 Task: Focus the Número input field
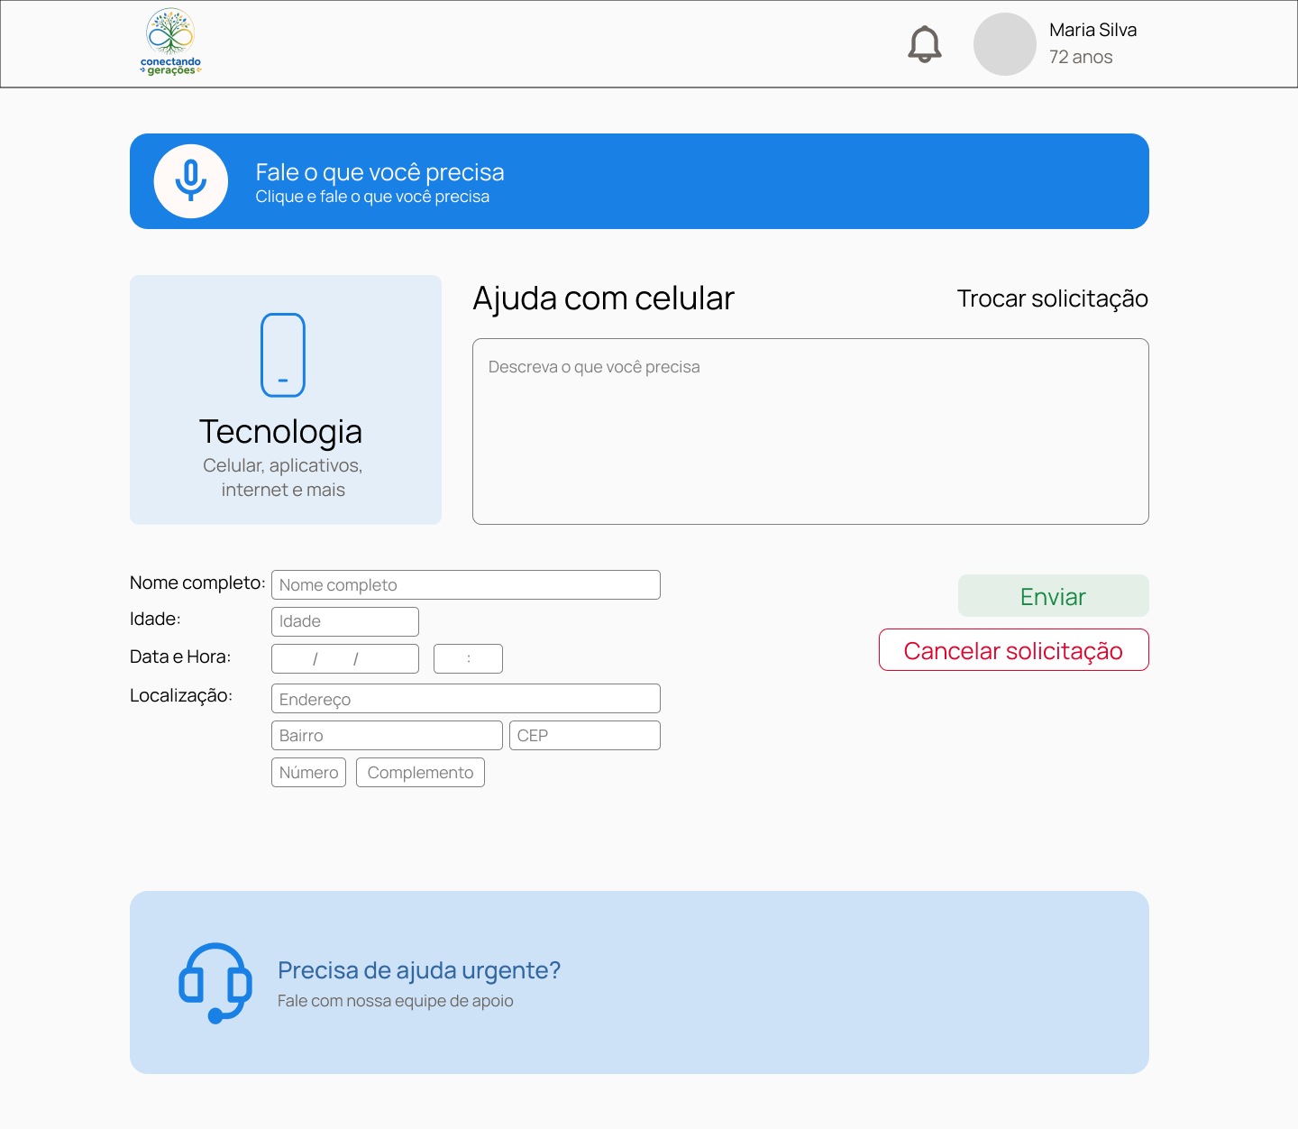tap(308, 772)
